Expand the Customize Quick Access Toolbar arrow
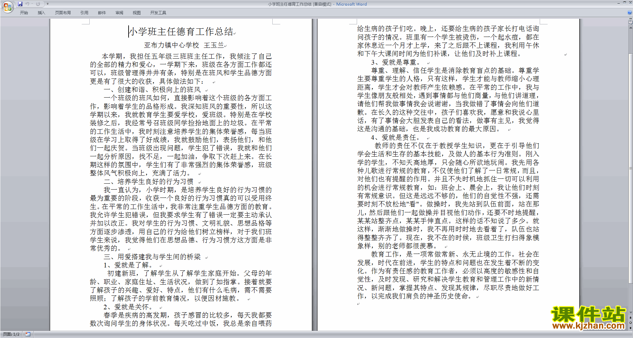Screen dimensions: 633x338 (x=47, y=4)
